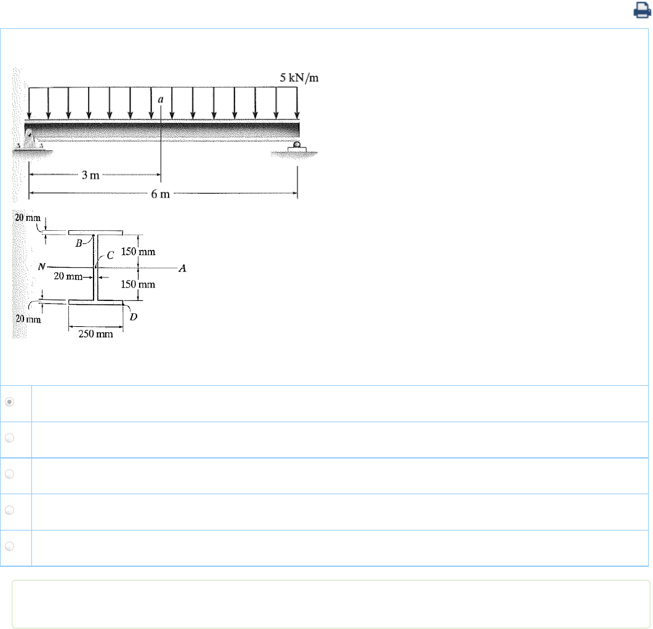Click the N label of neutral axis
The image size is (653, 629).
[42, 267]
